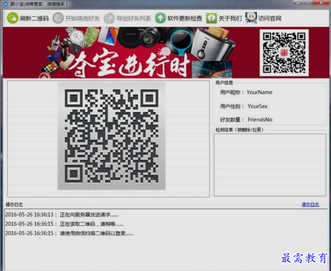Screen dimensions: 331x271
Task: Click the small QR code in the banner
Action: tap(284, 53)
